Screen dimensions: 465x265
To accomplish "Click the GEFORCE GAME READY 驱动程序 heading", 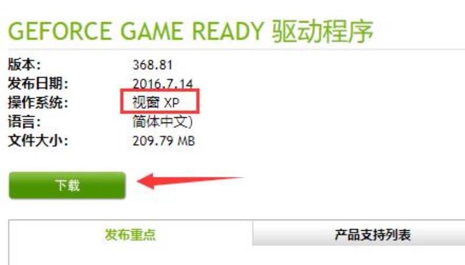I will pyautogui.click(x=191, y=31).
